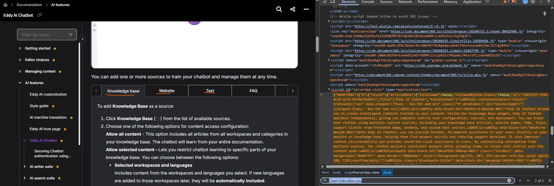Collapse the AI features category
Viewport: 554px width, 186px height.
(x=20, y=83)
